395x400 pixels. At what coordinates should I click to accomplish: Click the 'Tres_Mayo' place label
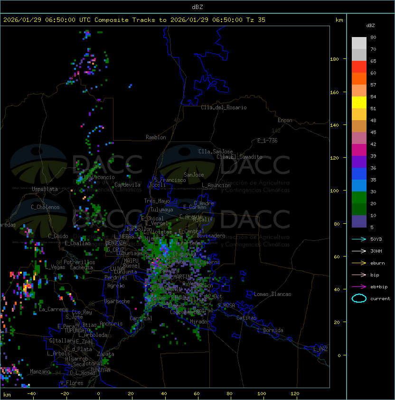[x=157, y=201]
